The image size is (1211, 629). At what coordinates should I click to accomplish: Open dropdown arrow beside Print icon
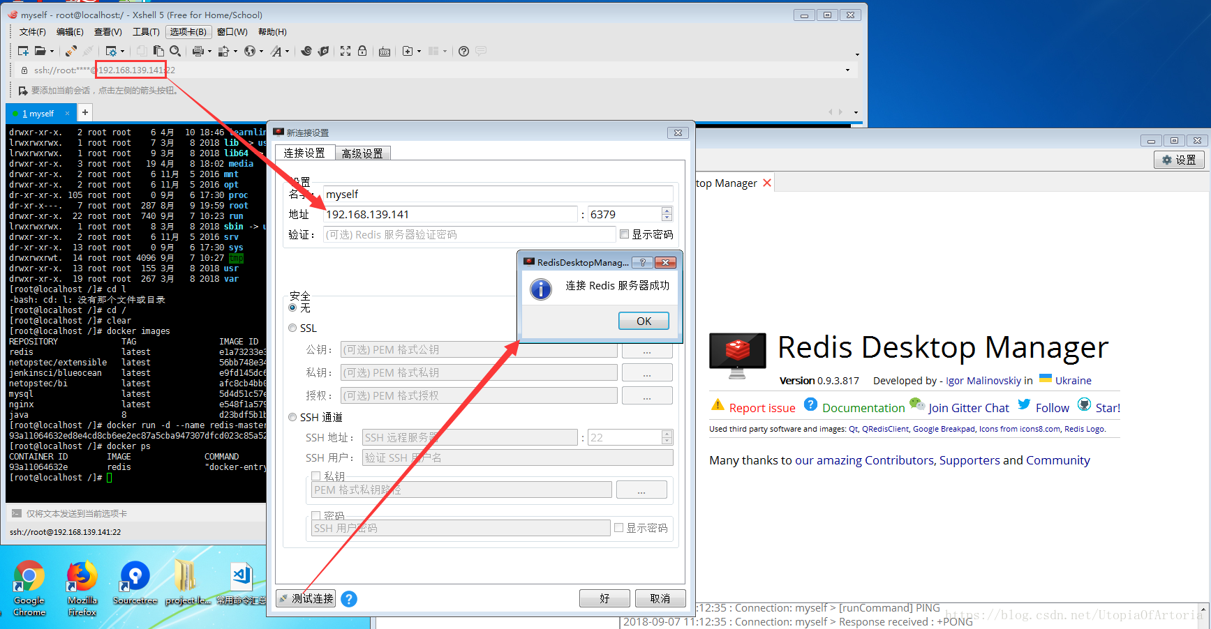pos(209,51)
